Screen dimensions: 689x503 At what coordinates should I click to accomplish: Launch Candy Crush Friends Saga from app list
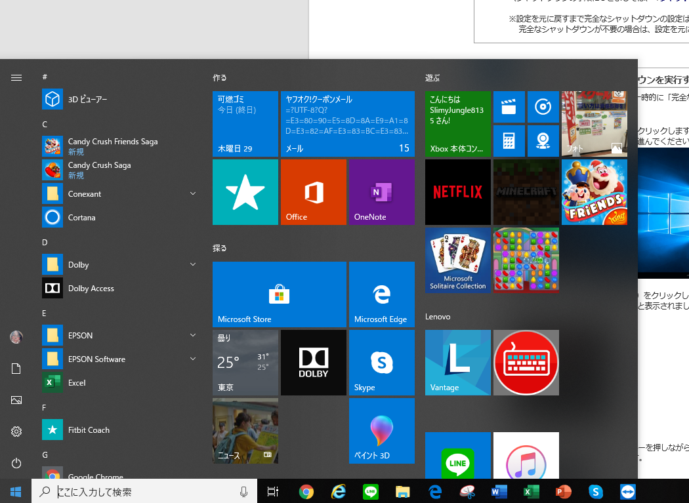click(119, 146)
